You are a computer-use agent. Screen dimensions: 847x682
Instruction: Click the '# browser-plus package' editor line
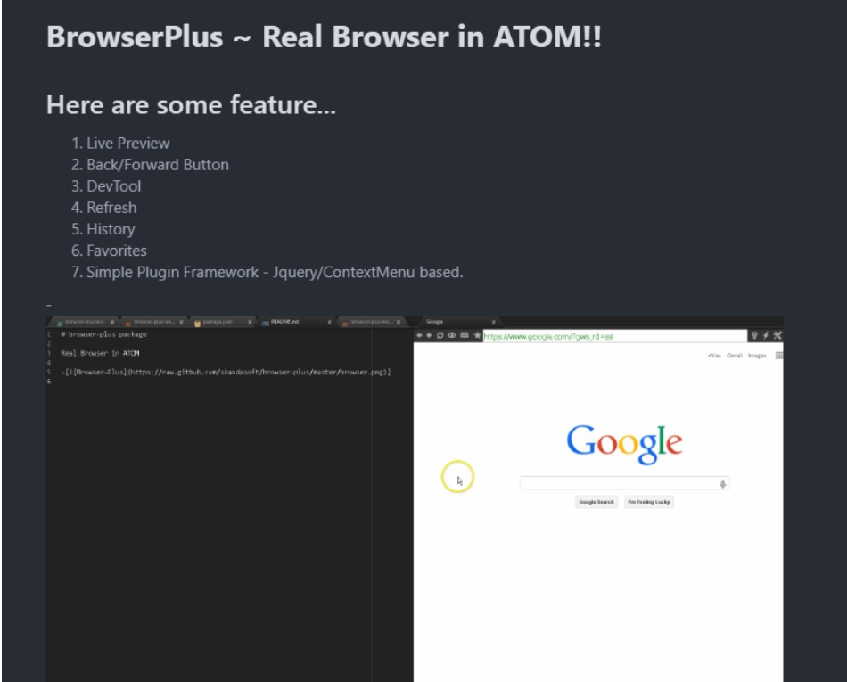103,334
